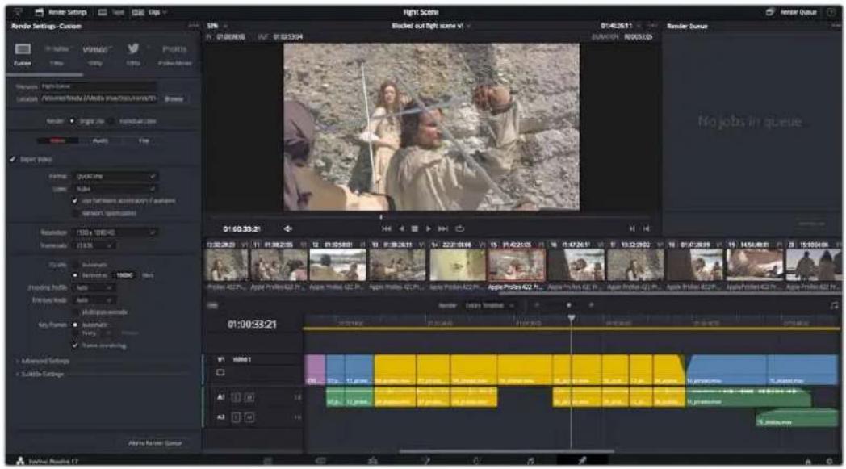Toggle Frame reordering checkbox
The image size is (846, 469).
click(x=75, y=345)
